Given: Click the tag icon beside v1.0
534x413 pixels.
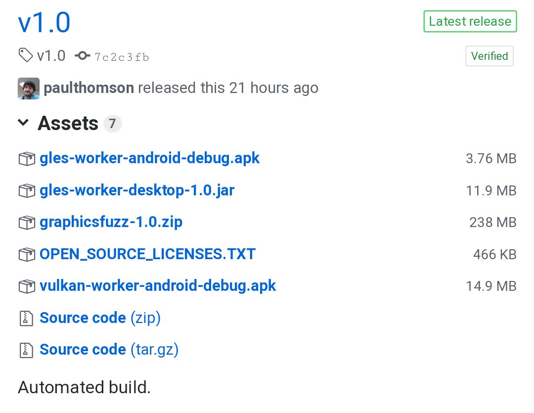Looking at the screenshot, I should tap(26, 55).
